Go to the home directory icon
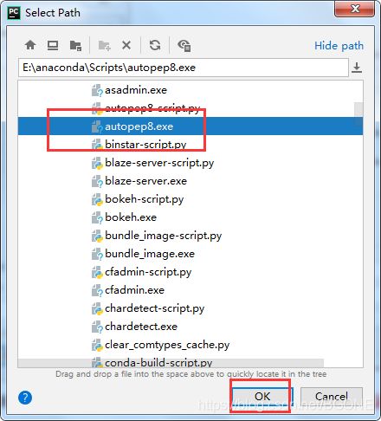 pyautogui.click(x=30, y=45)
